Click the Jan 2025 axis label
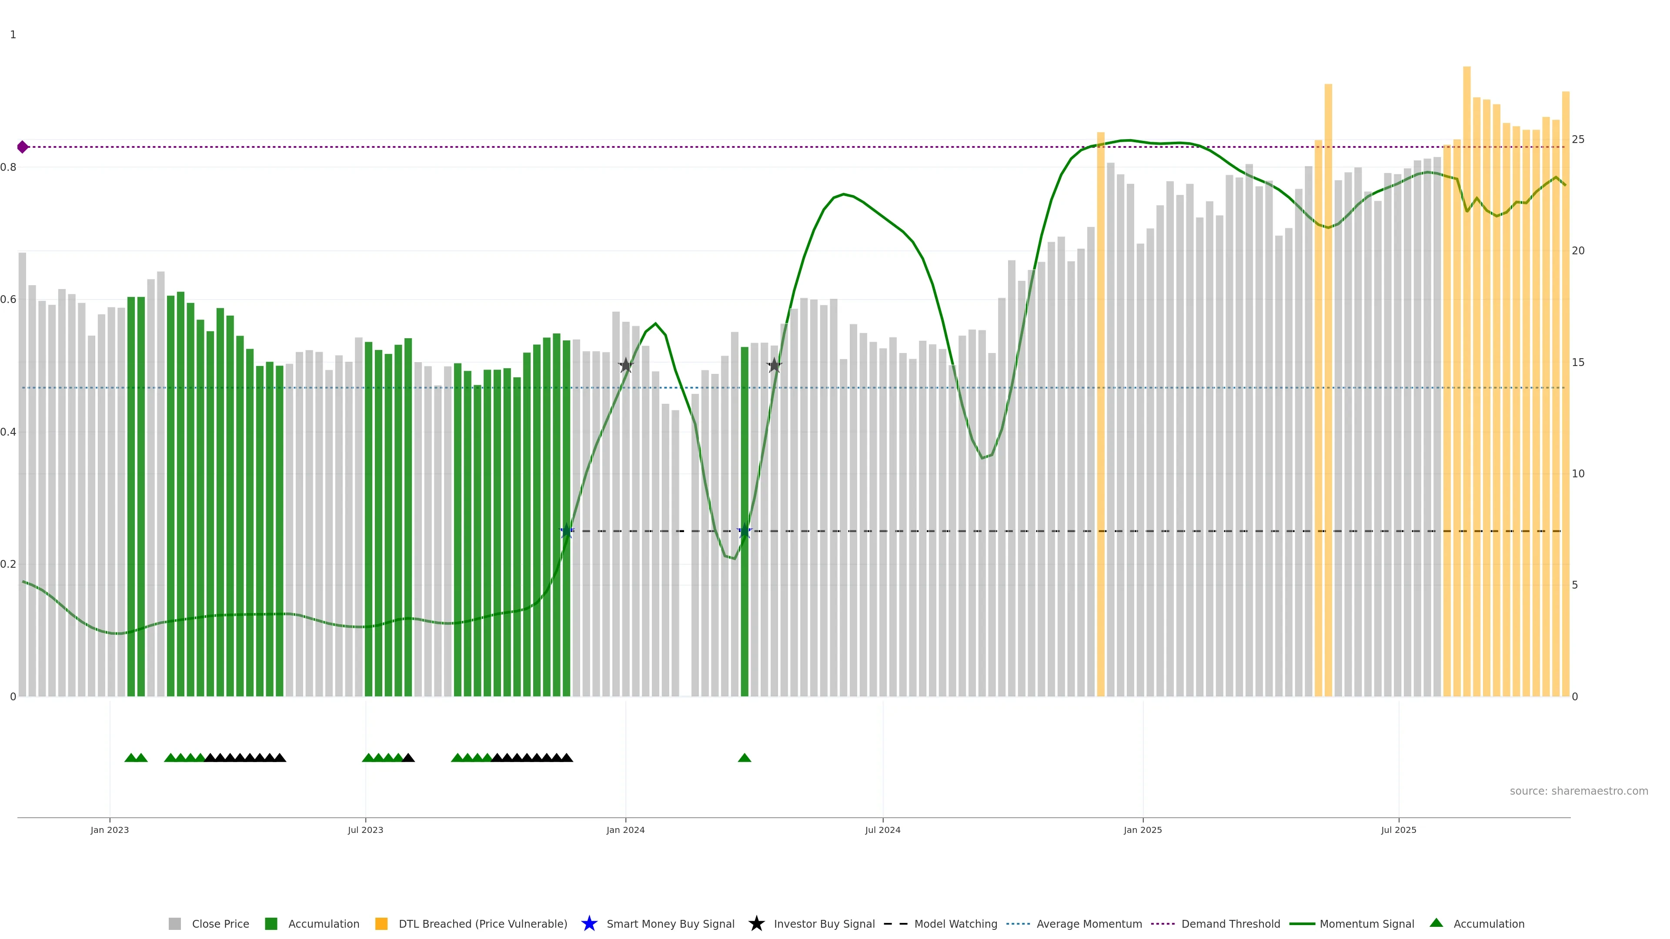The height and width of the screenshot is (939, 1670). coord(1142,830)
